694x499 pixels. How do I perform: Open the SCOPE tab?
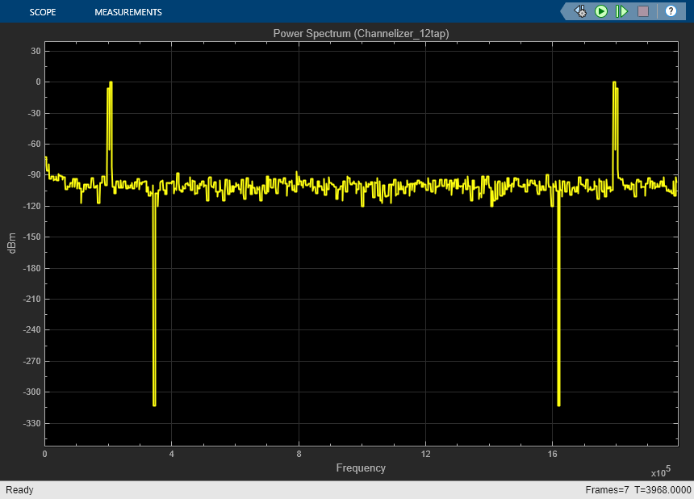coord(43,12)
